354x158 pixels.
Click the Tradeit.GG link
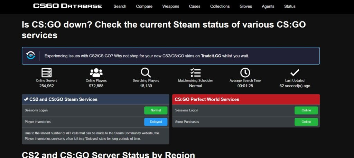[x=211, y=56]
